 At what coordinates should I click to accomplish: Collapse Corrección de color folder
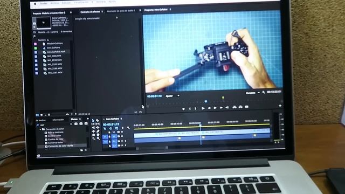coord(40,129)
